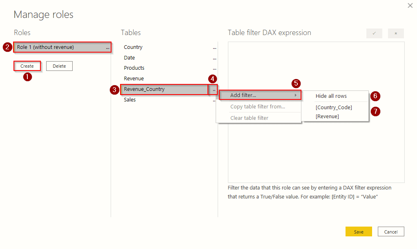Choose Hide all rows from the submenu
Screen dimensions: 417x249
(331, 96)
